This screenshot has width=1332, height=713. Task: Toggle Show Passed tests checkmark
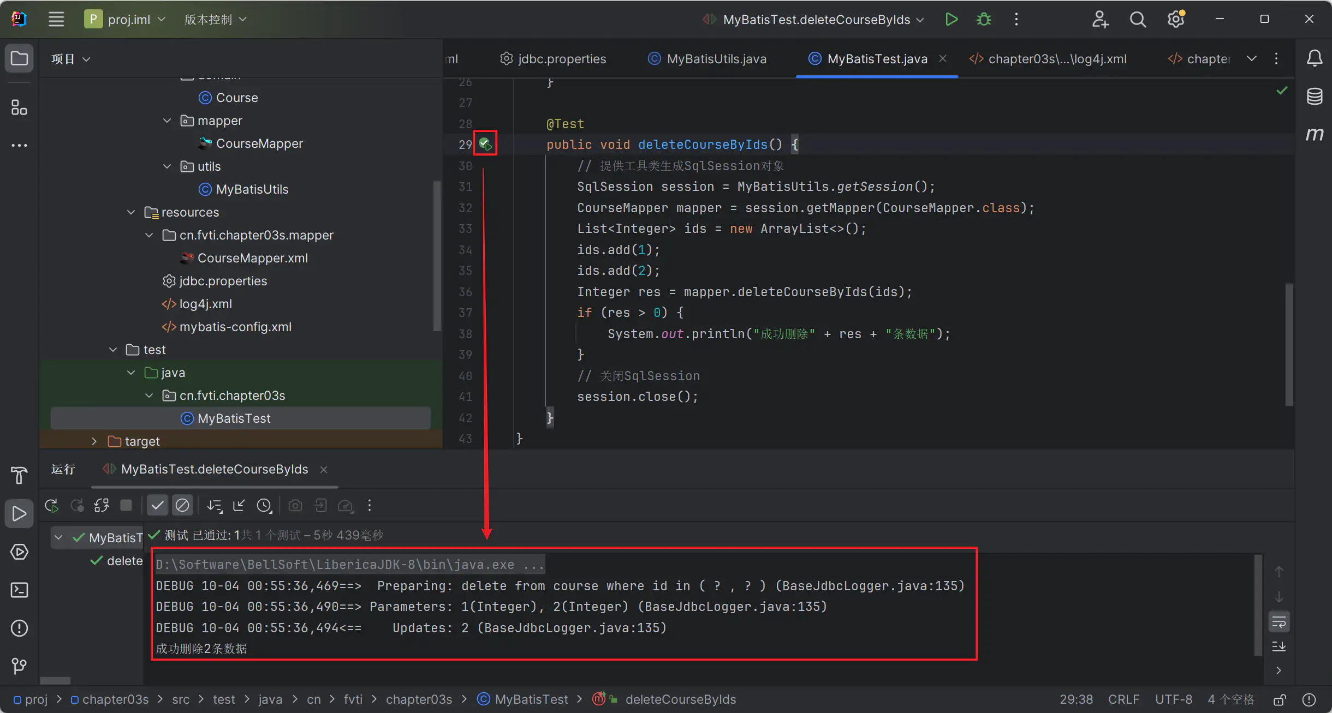tap(157, 506)
